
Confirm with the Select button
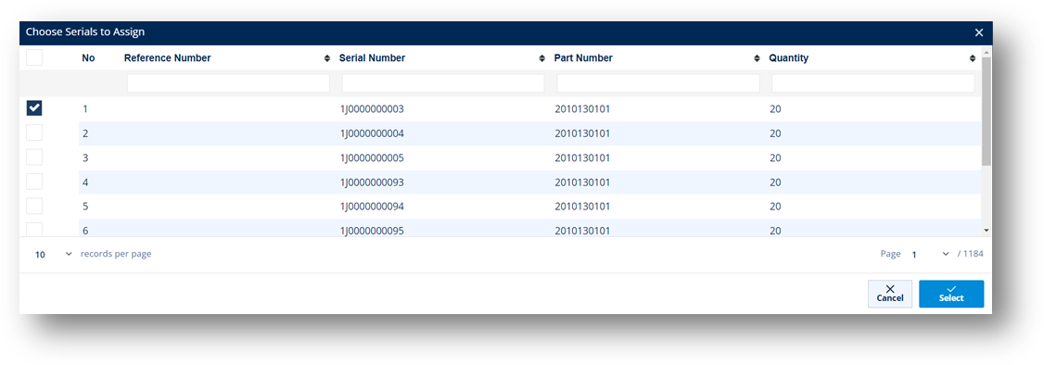[950, 294]
